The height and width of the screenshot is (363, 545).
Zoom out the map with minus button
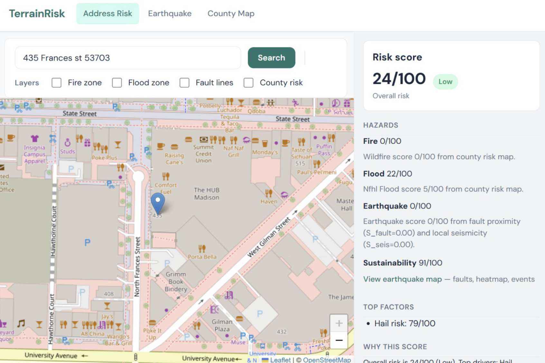[x=339, y=340]
